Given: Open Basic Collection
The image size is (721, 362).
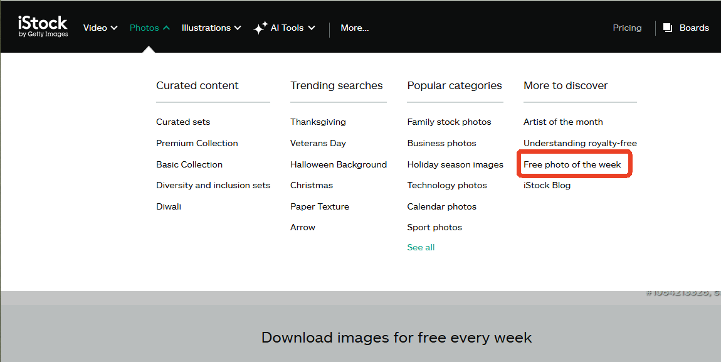Looking at the screenshot, I should 189,164.
